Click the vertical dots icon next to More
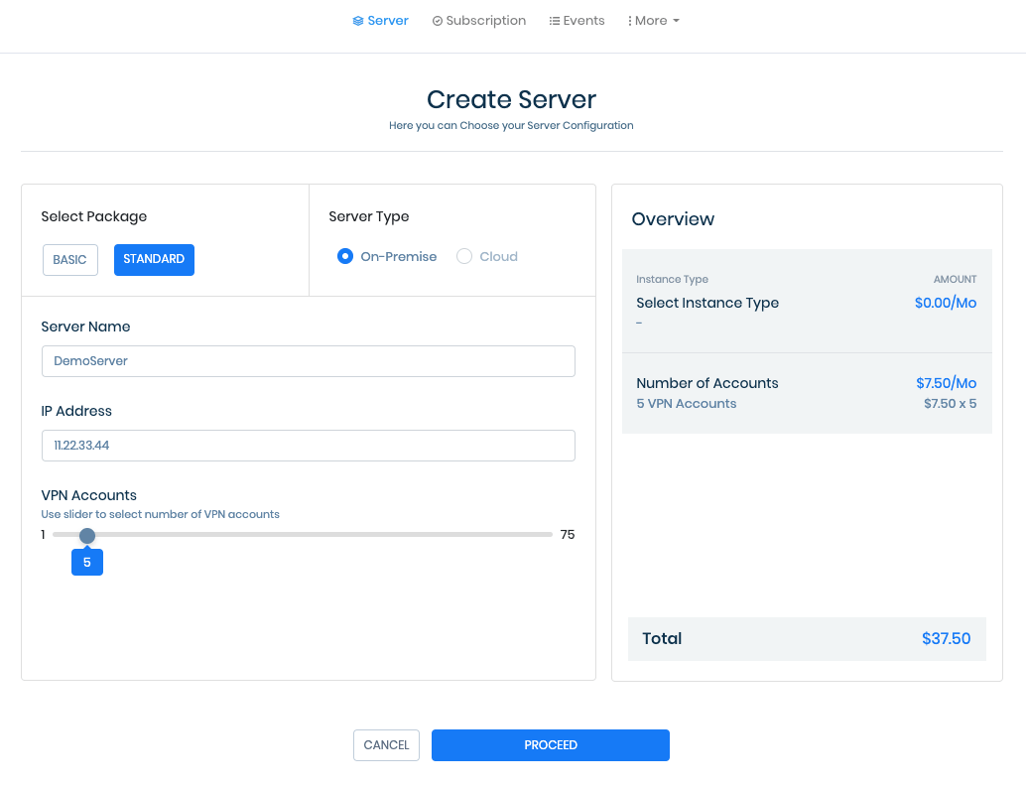 point(631,20)
